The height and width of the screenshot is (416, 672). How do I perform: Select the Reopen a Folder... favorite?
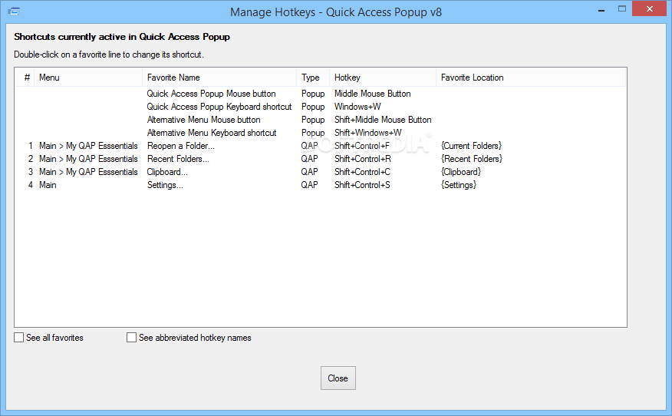pos(181,146)
